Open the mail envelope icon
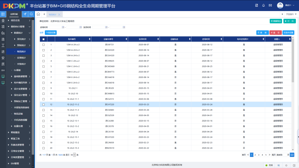 click(x=270, y=6)
